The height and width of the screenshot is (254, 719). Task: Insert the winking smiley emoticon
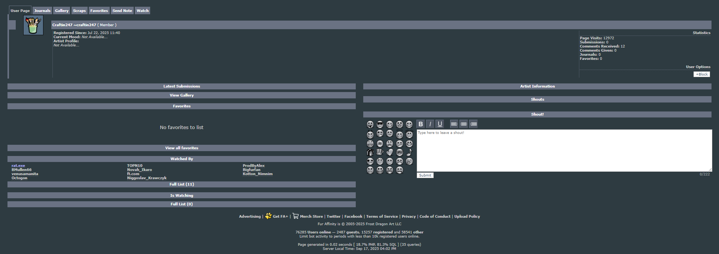click(x=389, y=124)
